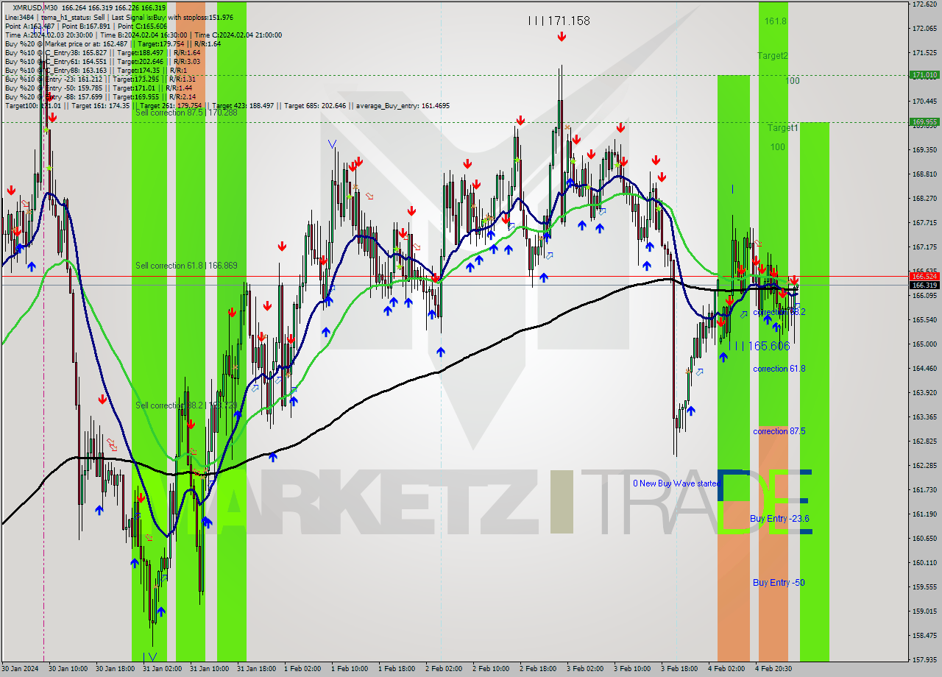
Task: Click the '2 Feb 02:00' time label
Action: click(x=444, y=669)
